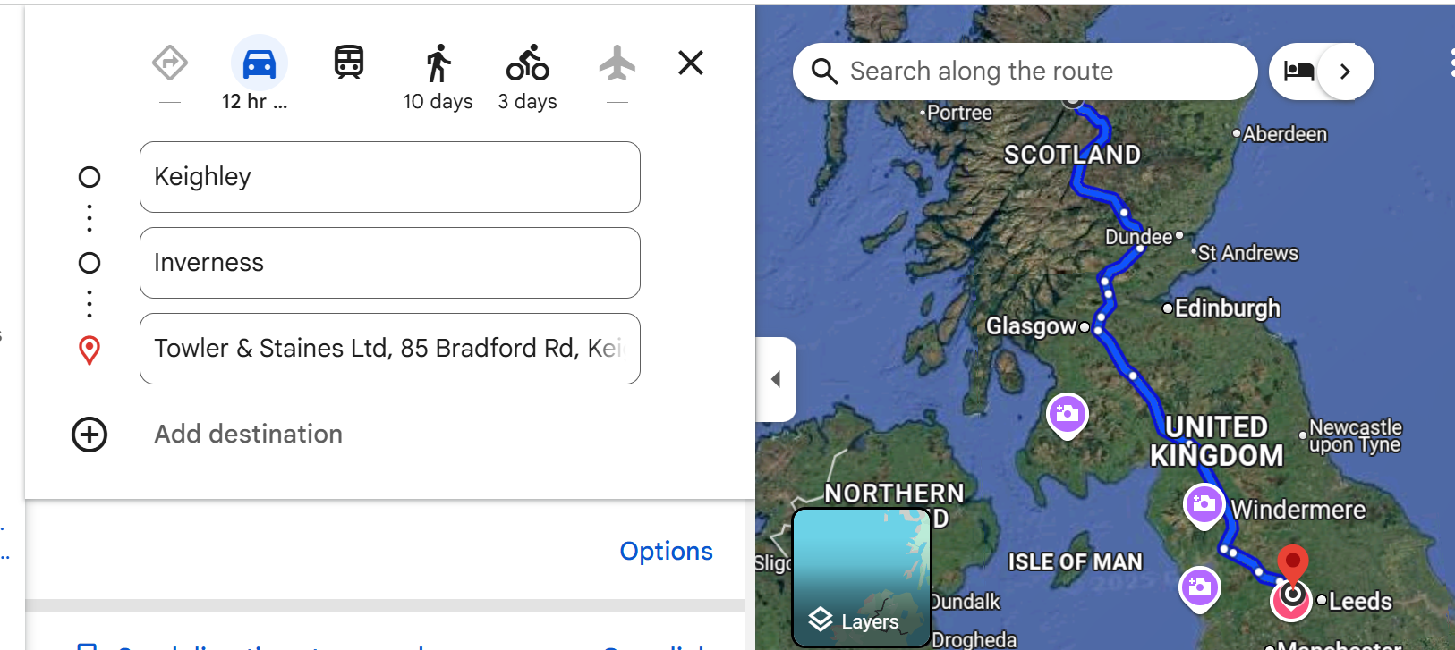
Task: Close the directions panel
Action: pyautogui.click(x=690, y=63)
